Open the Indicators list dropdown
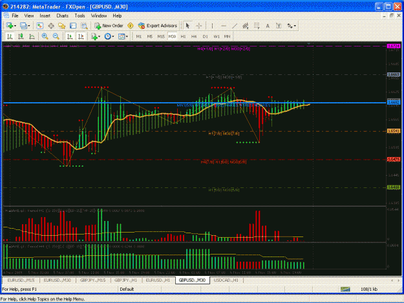Viewport: 404px width, 303px height. click(x=96, y=37)
